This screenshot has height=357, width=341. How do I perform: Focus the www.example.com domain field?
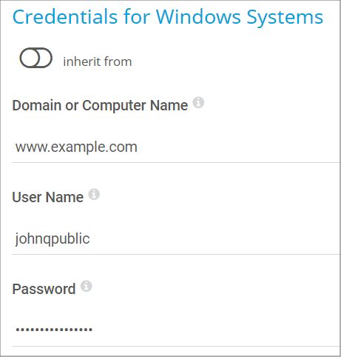pos(176,147)
